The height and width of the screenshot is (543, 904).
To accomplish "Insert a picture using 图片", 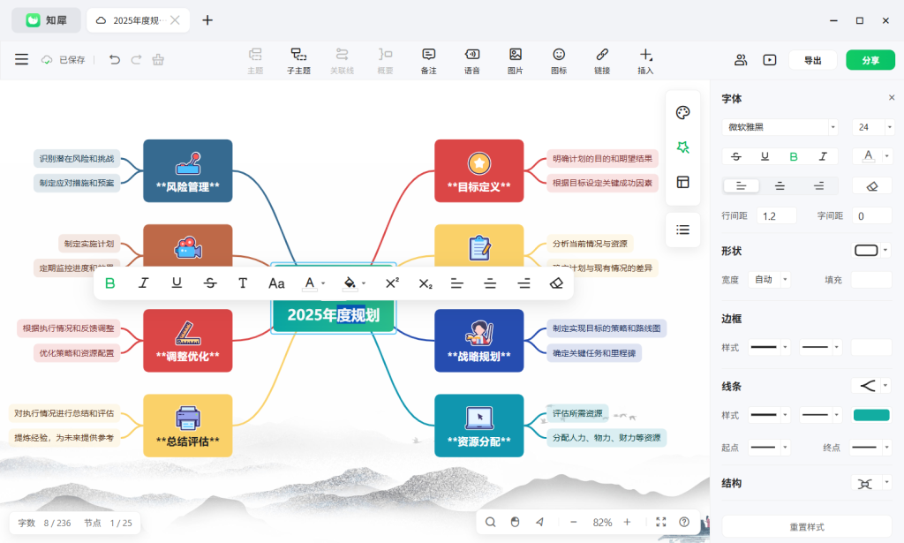I will (x=516, y=61).
